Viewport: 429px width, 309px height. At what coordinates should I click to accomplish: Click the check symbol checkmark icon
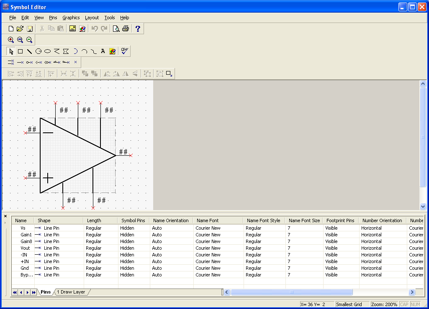pyautogui.click(x=124, y=51)
